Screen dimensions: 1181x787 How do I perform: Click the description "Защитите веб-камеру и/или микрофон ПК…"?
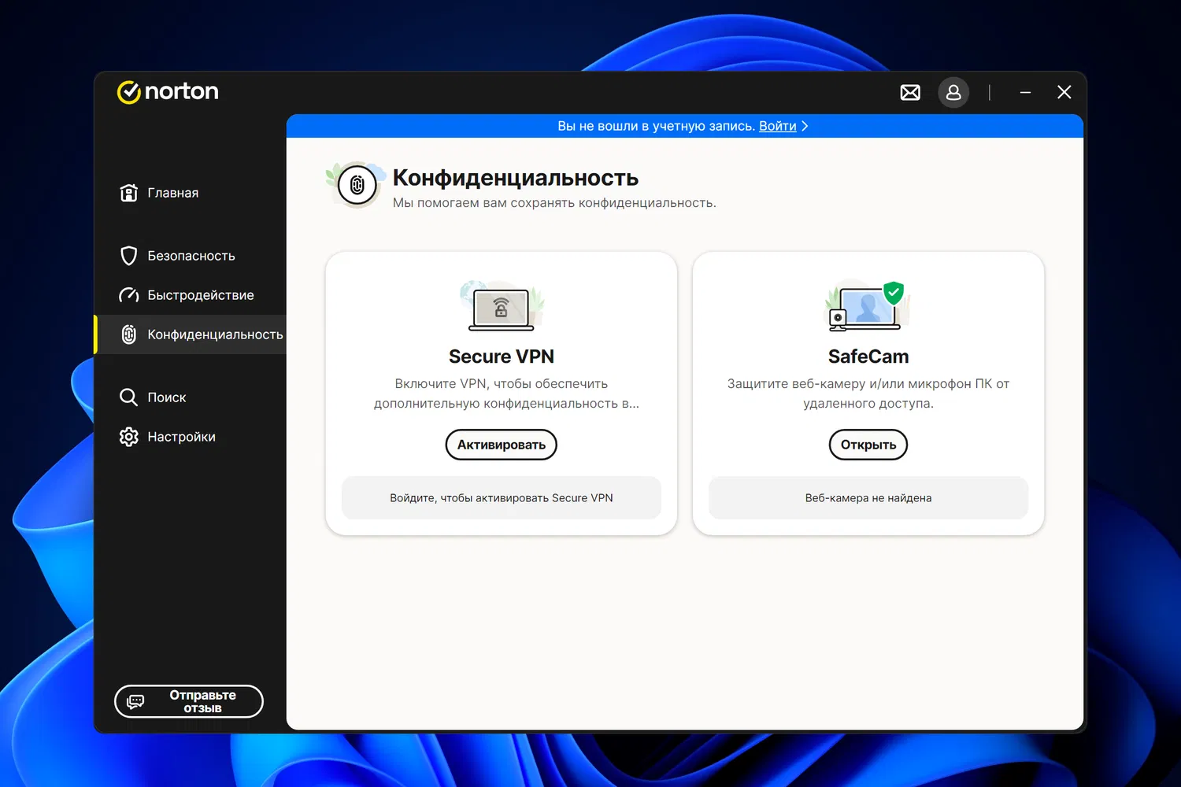pyautogui.click(x=868, y=393)
